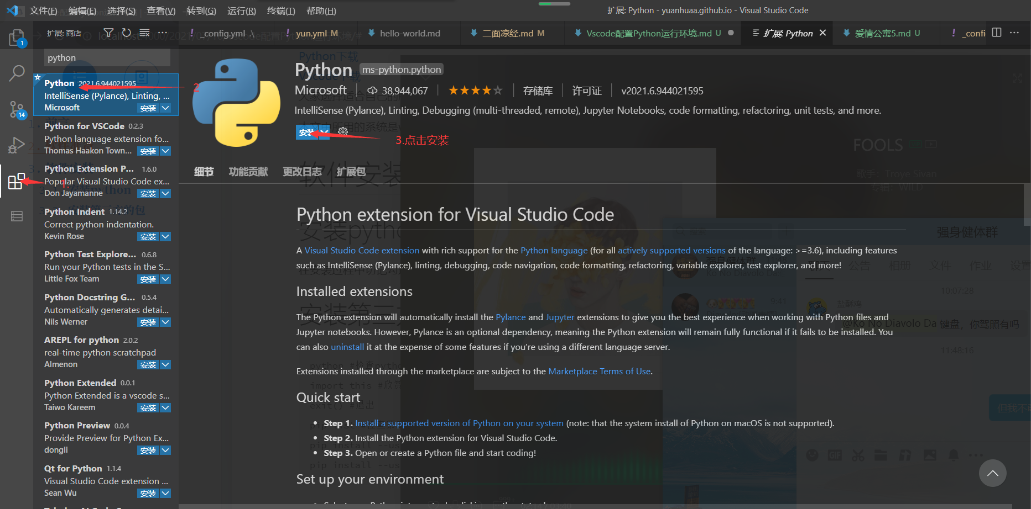1031x509 pixels.
Task: Click the 'uninstall' link in description
Action: pyautogui.click(x=347, y=347)
